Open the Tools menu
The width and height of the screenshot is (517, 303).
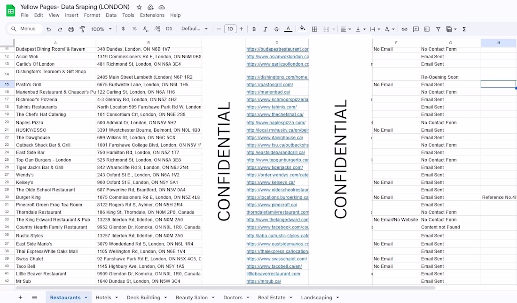click(x=128, y=15)
